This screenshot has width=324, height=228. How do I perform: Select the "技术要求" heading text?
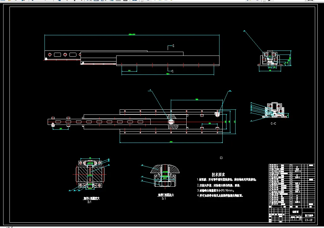click(x=218, y=175)
